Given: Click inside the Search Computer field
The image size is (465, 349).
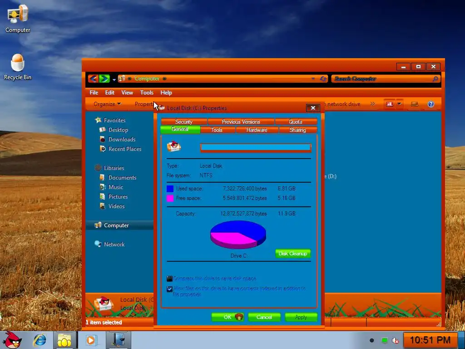Looking at the screenshot, I should [x=381, y=79].
